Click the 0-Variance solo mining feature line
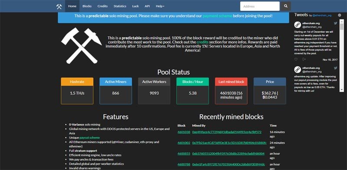This screenshot has height=170, width=347. point(85,125)
